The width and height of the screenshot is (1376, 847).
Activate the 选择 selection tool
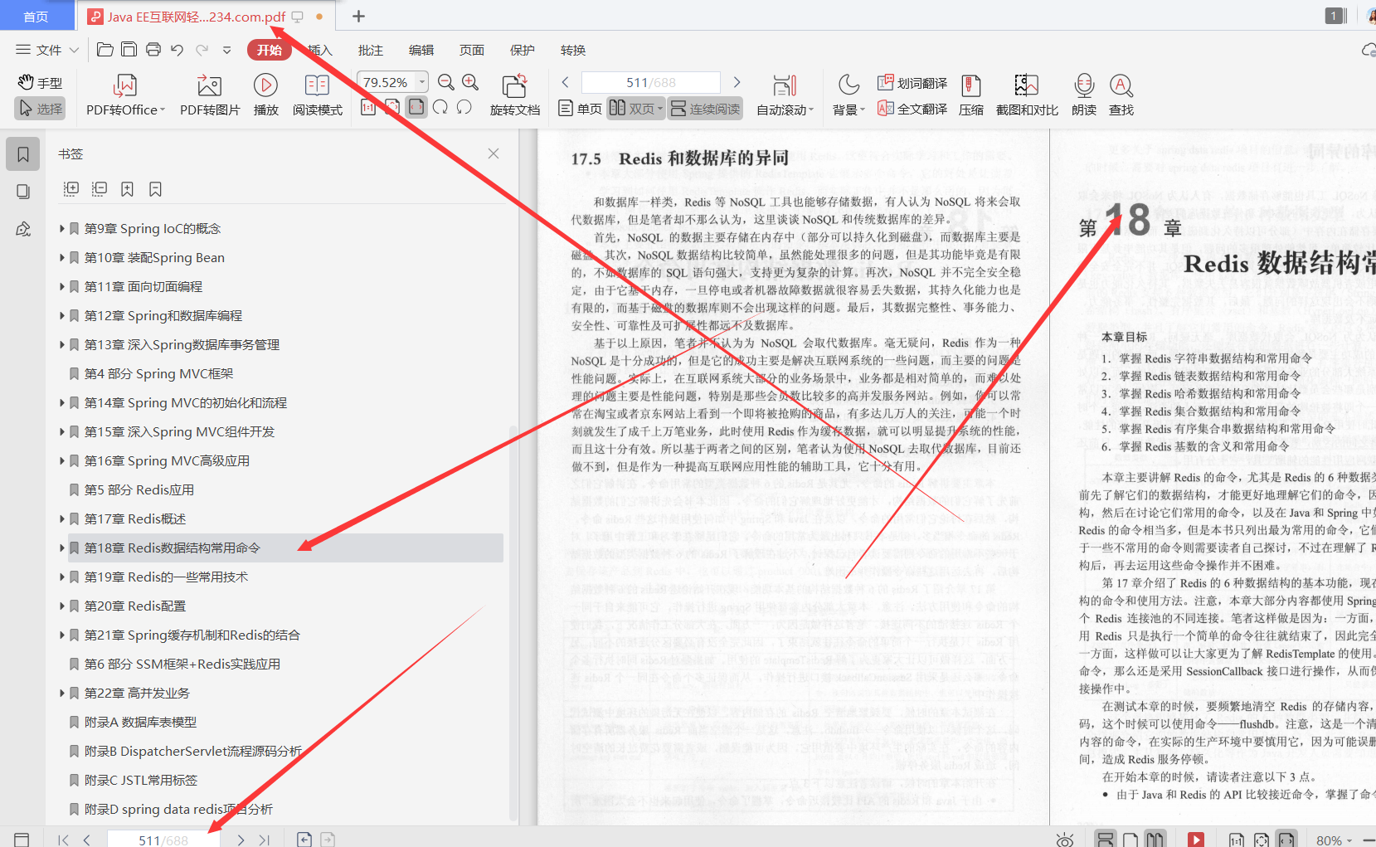coord(41,109)
